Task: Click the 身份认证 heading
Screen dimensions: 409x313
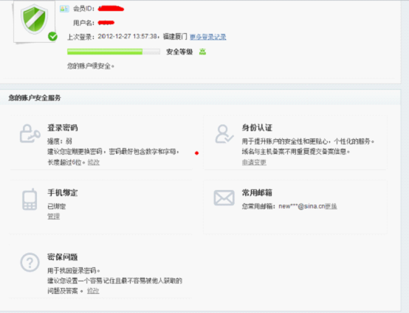Action: [x=257, y=127]
